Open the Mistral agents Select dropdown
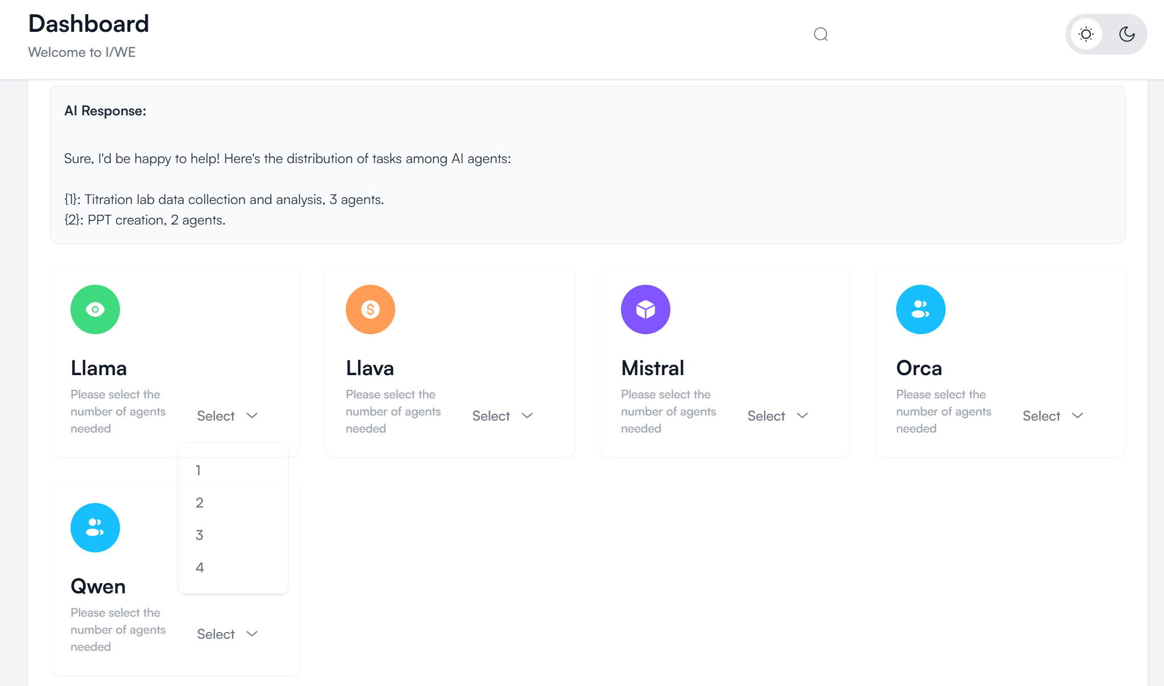This screenshot has height=686, width=1164. [x=778, y=416]
